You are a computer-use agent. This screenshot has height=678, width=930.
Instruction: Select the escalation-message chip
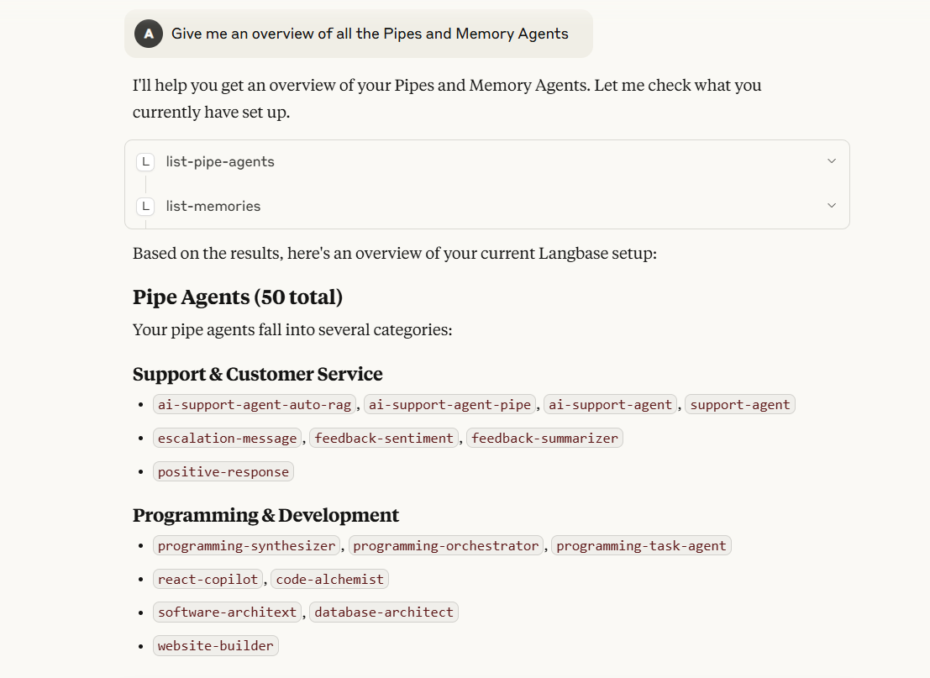tap(225, 437)
